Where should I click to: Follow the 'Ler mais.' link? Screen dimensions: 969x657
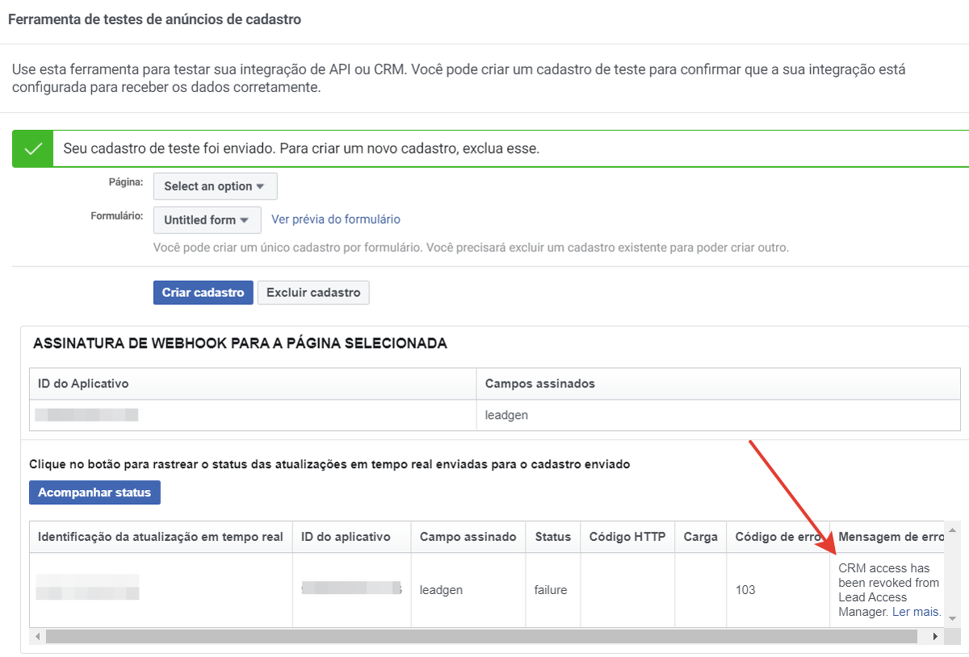coord(917,612)
